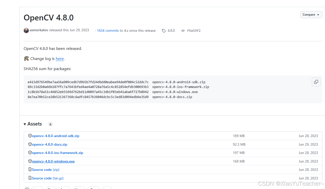
Task: Click asmorkalov's avatar image
Action: 26,30
